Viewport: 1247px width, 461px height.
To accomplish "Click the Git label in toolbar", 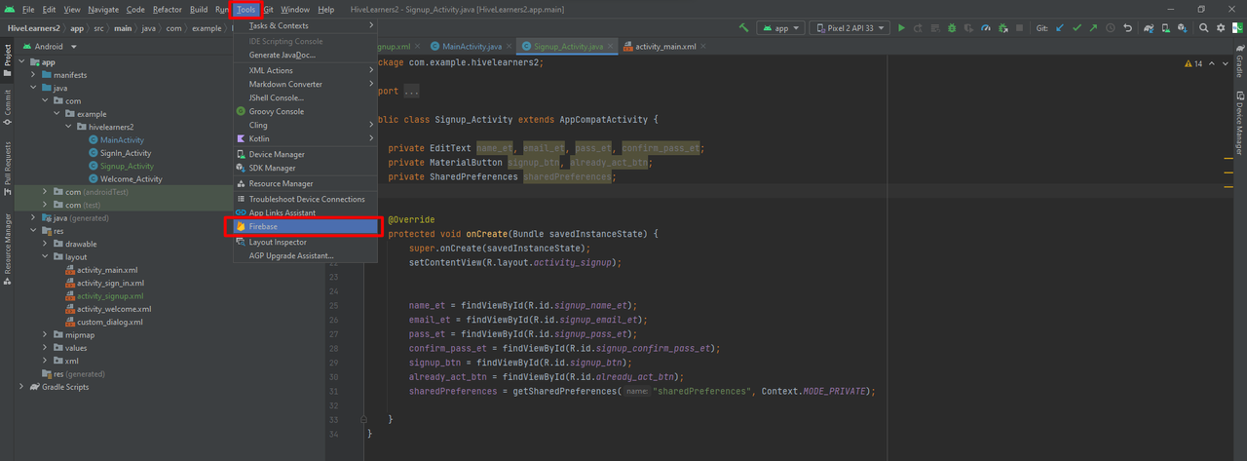I will pyautogui.click(x=1042, y=28).
